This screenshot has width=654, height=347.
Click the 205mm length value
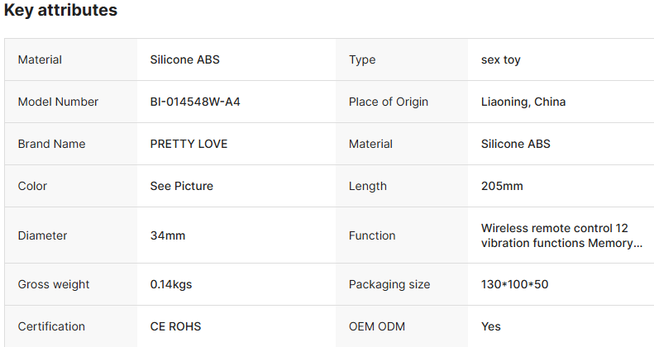point(502,186)
